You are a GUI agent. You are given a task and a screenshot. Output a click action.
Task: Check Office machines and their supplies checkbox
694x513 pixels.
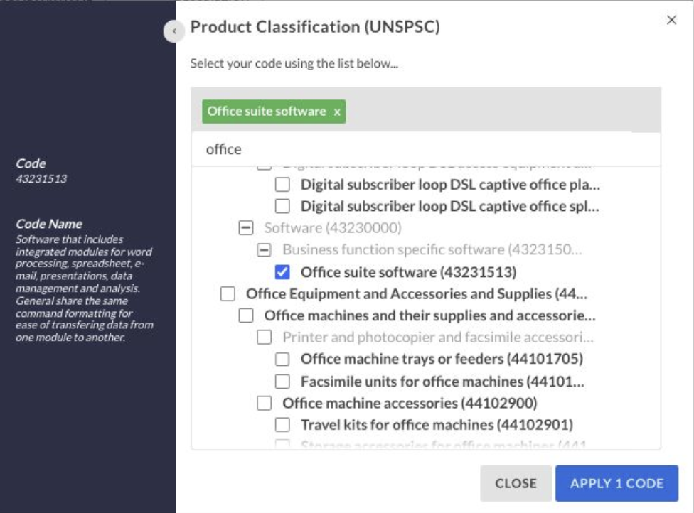pos(246,315)
